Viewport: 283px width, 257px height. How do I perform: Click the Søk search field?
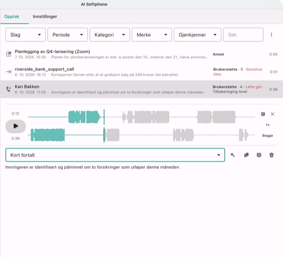[x=243, y=35]
